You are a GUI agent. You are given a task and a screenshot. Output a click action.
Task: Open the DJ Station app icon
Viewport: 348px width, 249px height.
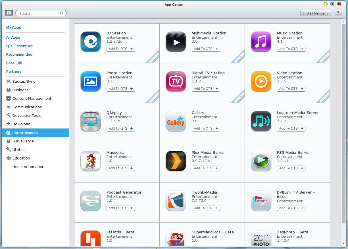[x=91, y=42]
